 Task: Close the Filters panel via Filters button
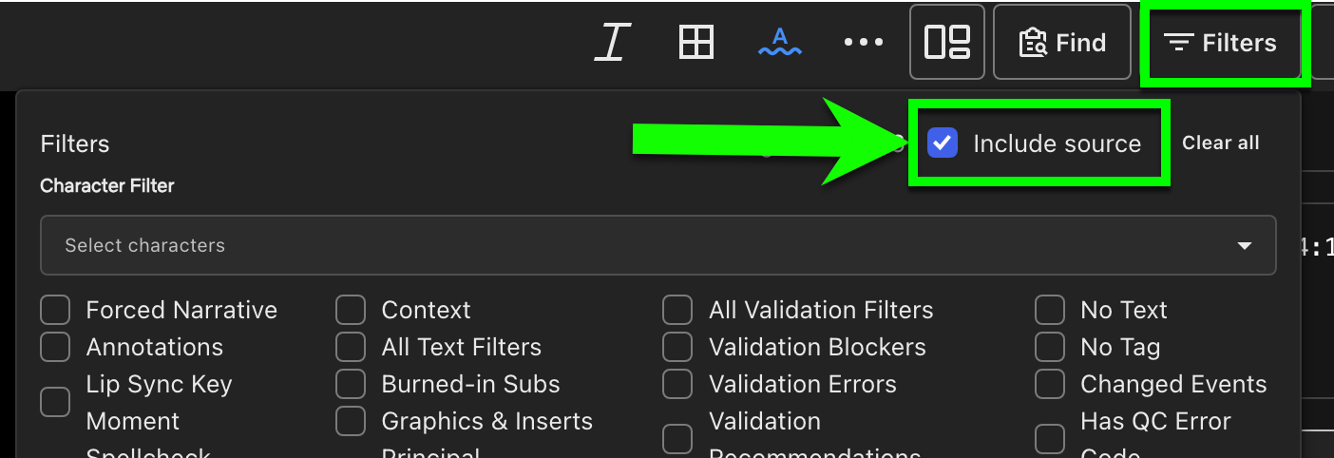[x=1222, y=43]
